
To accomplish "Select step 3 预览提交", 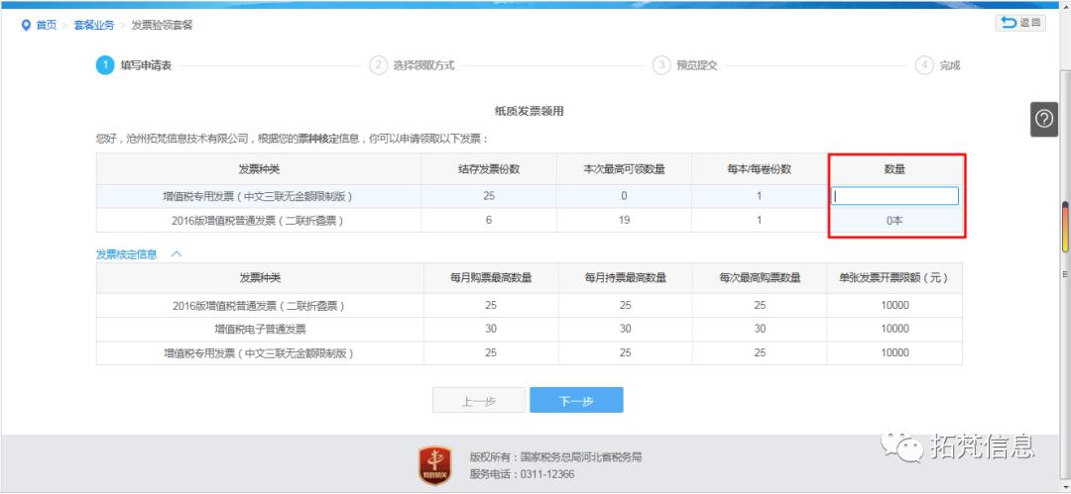I will pyautogui.click(x=685, y=65).
